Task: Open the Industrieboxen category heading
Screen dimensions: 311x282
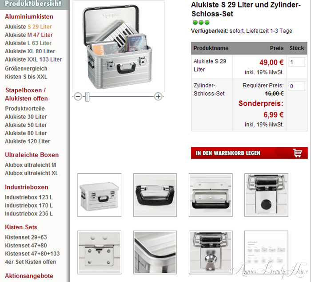Action: pos(27,187)
